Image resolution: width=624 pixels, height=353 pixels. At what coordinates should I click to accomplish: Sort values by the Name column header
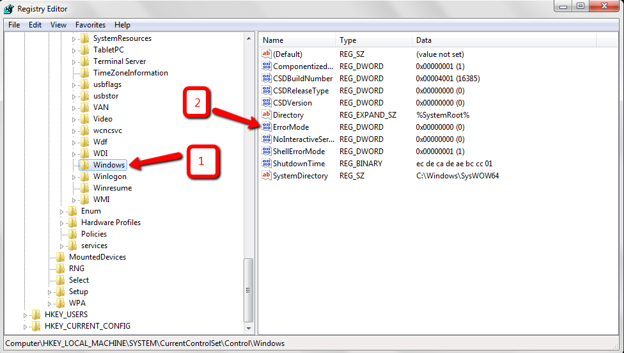pyautogui.click(x=297, y=40)
